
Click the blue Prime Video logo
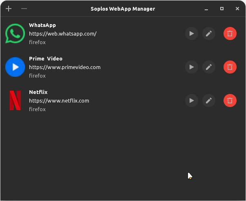pyautogui.click(x=15, y=67)
